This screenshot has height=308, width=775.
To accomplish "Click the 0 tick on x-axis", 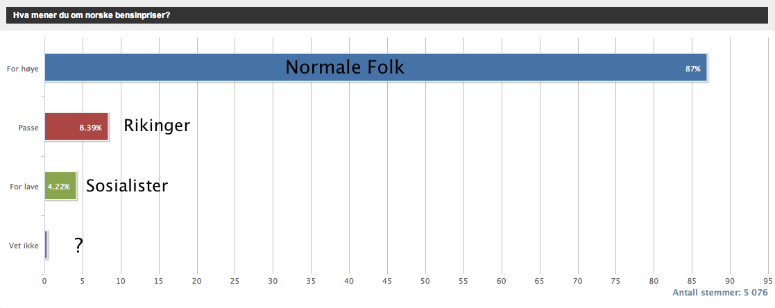I will [x=44, y=281].
